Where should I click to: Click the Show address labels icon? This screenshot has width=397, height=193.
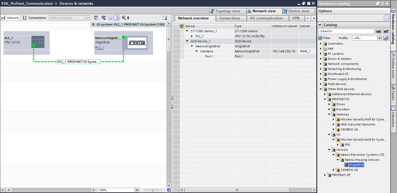(104, 18)
